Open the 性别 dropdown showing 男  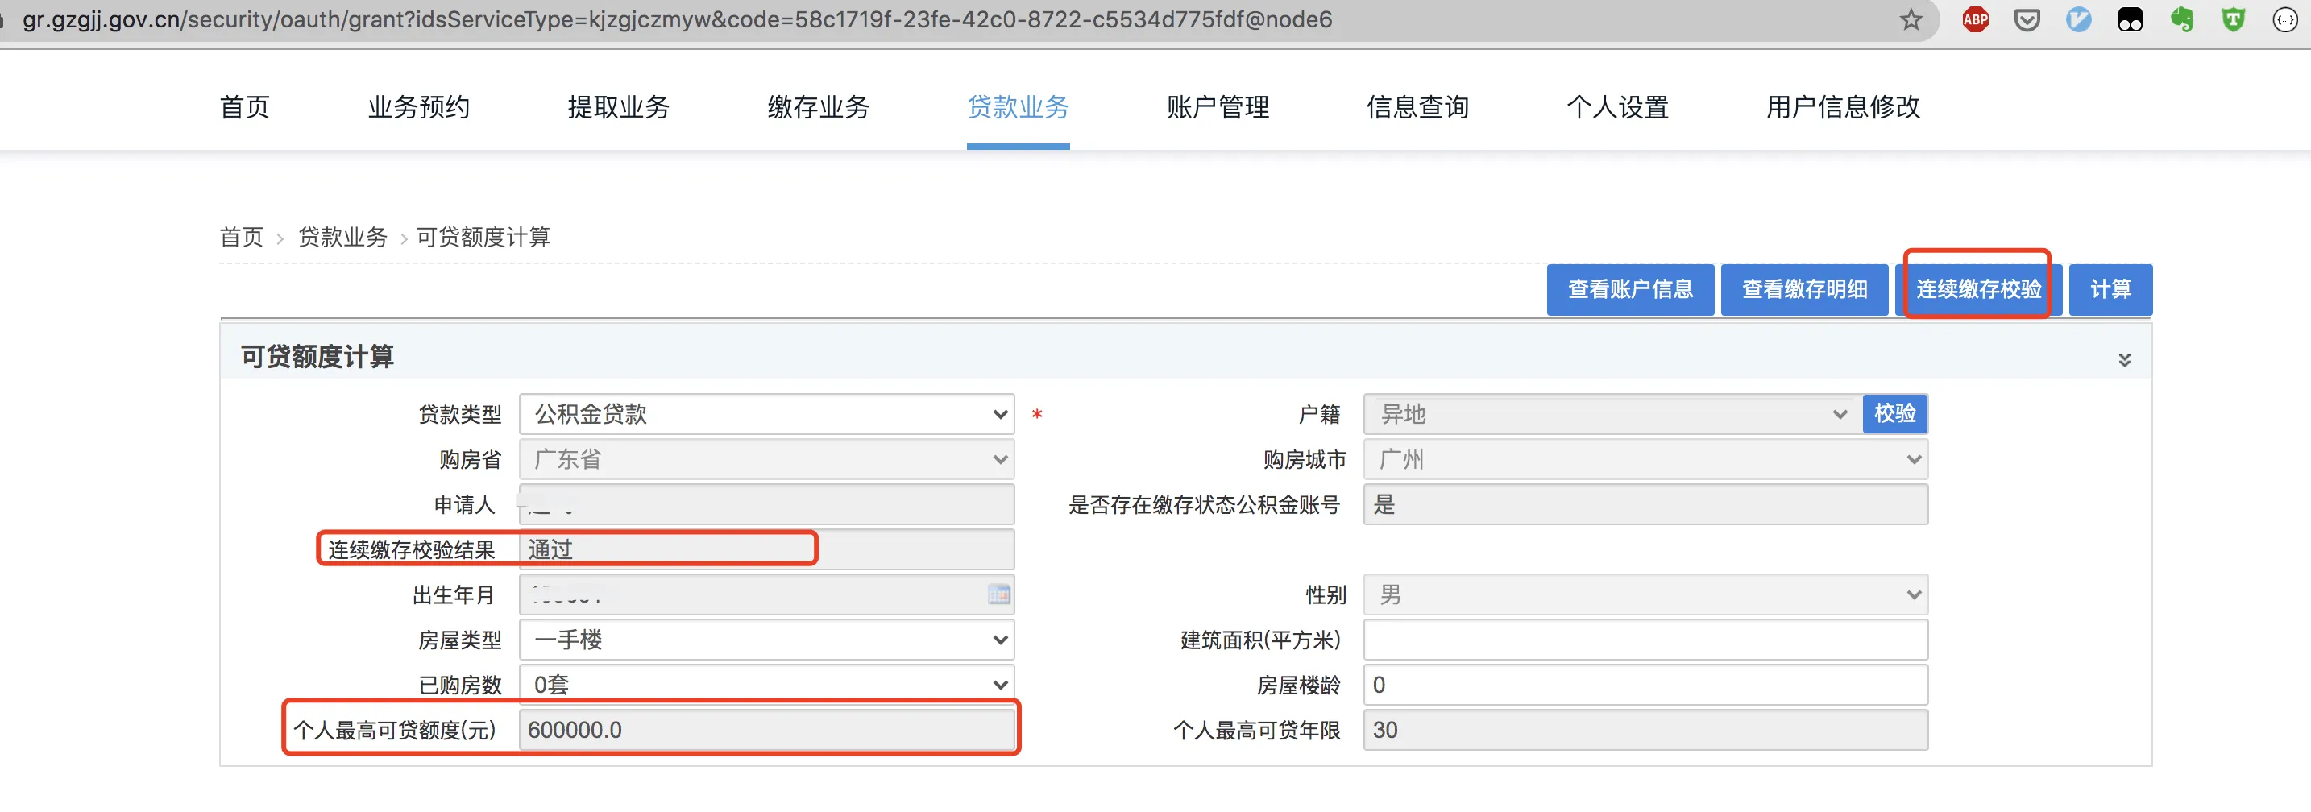pyautogui.click(x=1645, y=594)
